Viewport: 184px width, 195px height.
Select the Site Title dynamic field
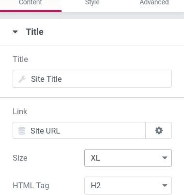point(92,79)
